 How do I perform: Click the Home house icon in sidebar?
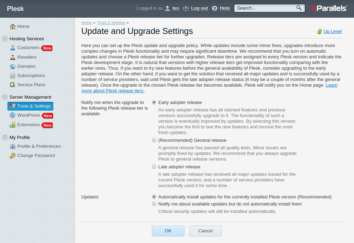pyautogui.click(x=13, y=27)
